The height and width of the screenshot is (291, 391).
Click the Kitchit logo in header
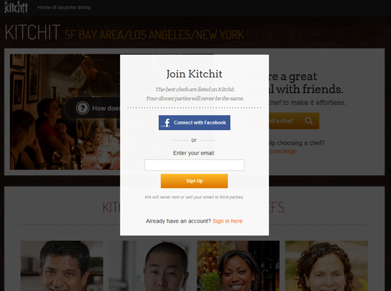point(16,7)
